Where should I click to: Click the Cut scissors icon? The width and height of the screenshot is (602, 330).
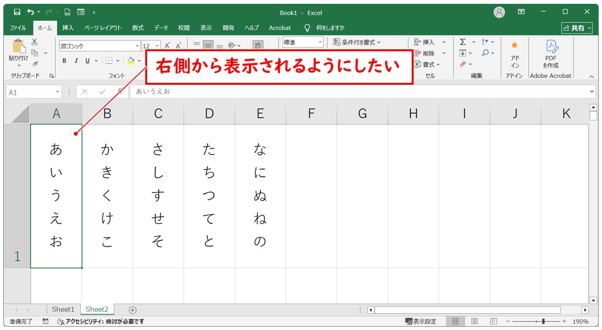pyautogui.click(x=35, y=42)
